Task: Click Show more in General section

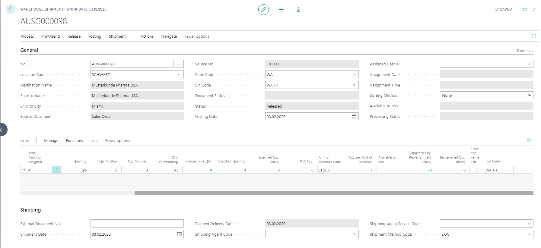Action: [x=525, y=51]
